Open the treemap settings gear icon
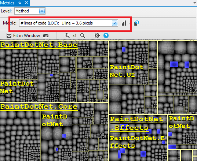 pyautogui.click(x=97, y=35)
